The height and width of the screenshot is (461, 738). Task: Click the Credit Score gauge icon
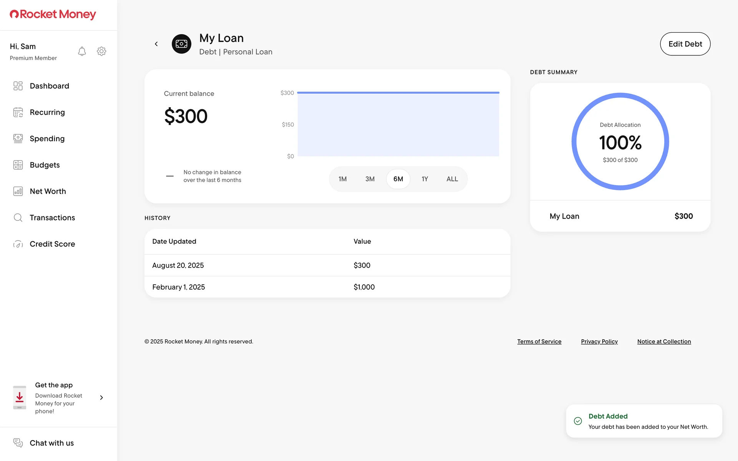pos(18,244)
